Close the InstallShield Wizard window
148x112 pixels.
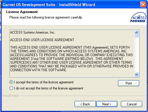(x=143, y=4)
